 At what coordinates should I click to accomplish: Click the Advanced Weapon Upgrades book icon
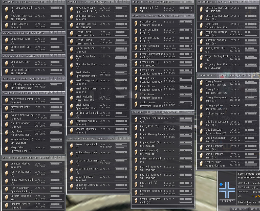(72, 9)
